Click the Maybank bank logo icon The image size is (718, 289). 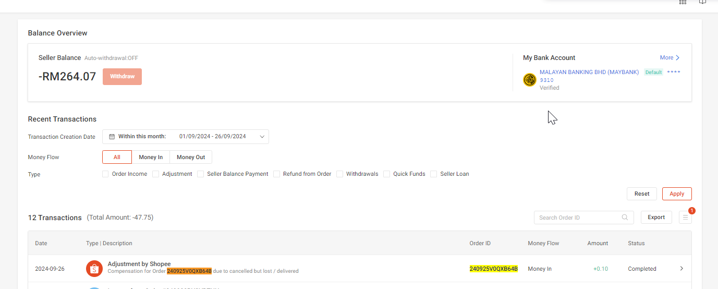[530, 80]
